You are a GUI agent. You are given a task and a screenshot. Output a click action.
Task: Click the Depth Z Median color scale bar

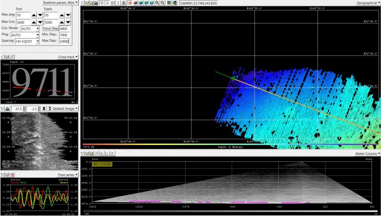pyautogui.click(x=230, y=144)
